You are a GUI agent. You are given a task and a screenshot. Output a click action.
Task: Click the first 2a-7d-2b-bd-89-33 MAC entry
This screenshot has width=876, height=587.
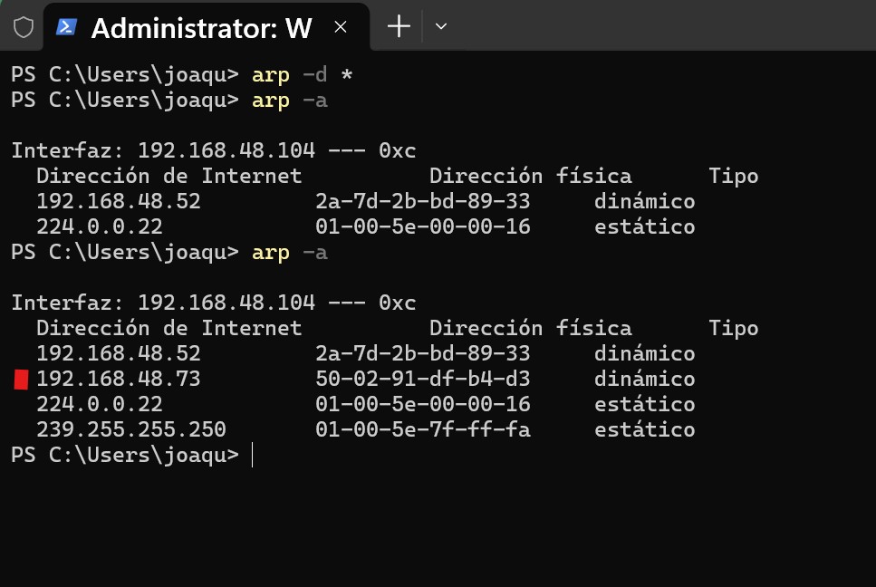[x=422, y=201]
